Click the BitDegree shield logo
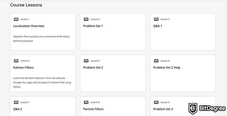 193,109
